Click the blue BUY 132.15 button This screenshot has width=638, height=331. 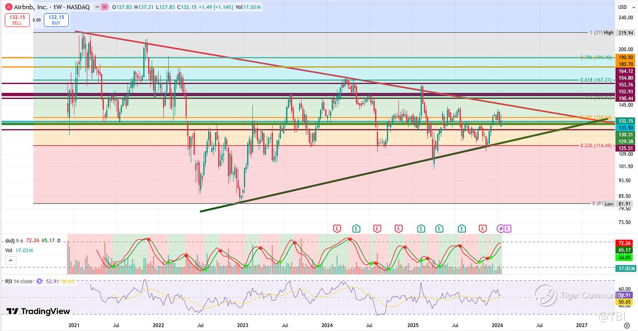click(x=56, y=20)
